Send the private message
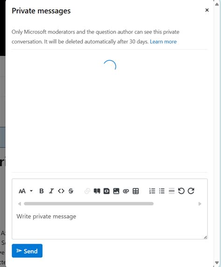 point(27,251)
